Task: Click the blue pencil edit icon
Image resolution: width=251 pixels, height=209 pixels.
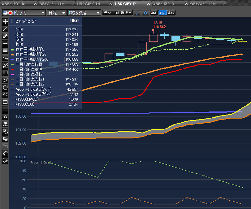Action: 137,13
